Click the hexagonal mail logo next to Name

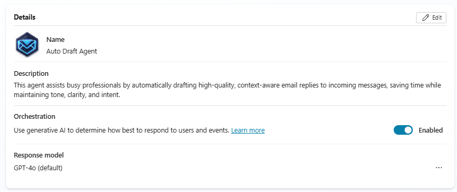(x=27, y=45)
